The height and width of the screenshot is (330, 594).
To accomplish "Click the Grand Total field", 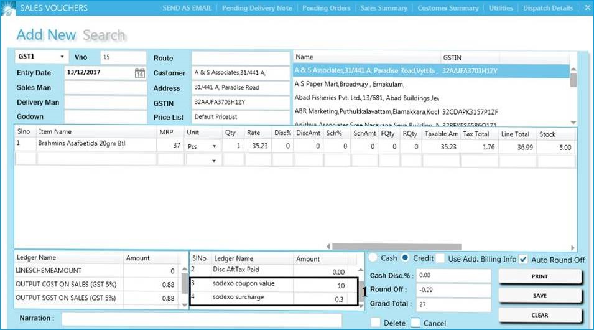I will [x=453, y=304].
